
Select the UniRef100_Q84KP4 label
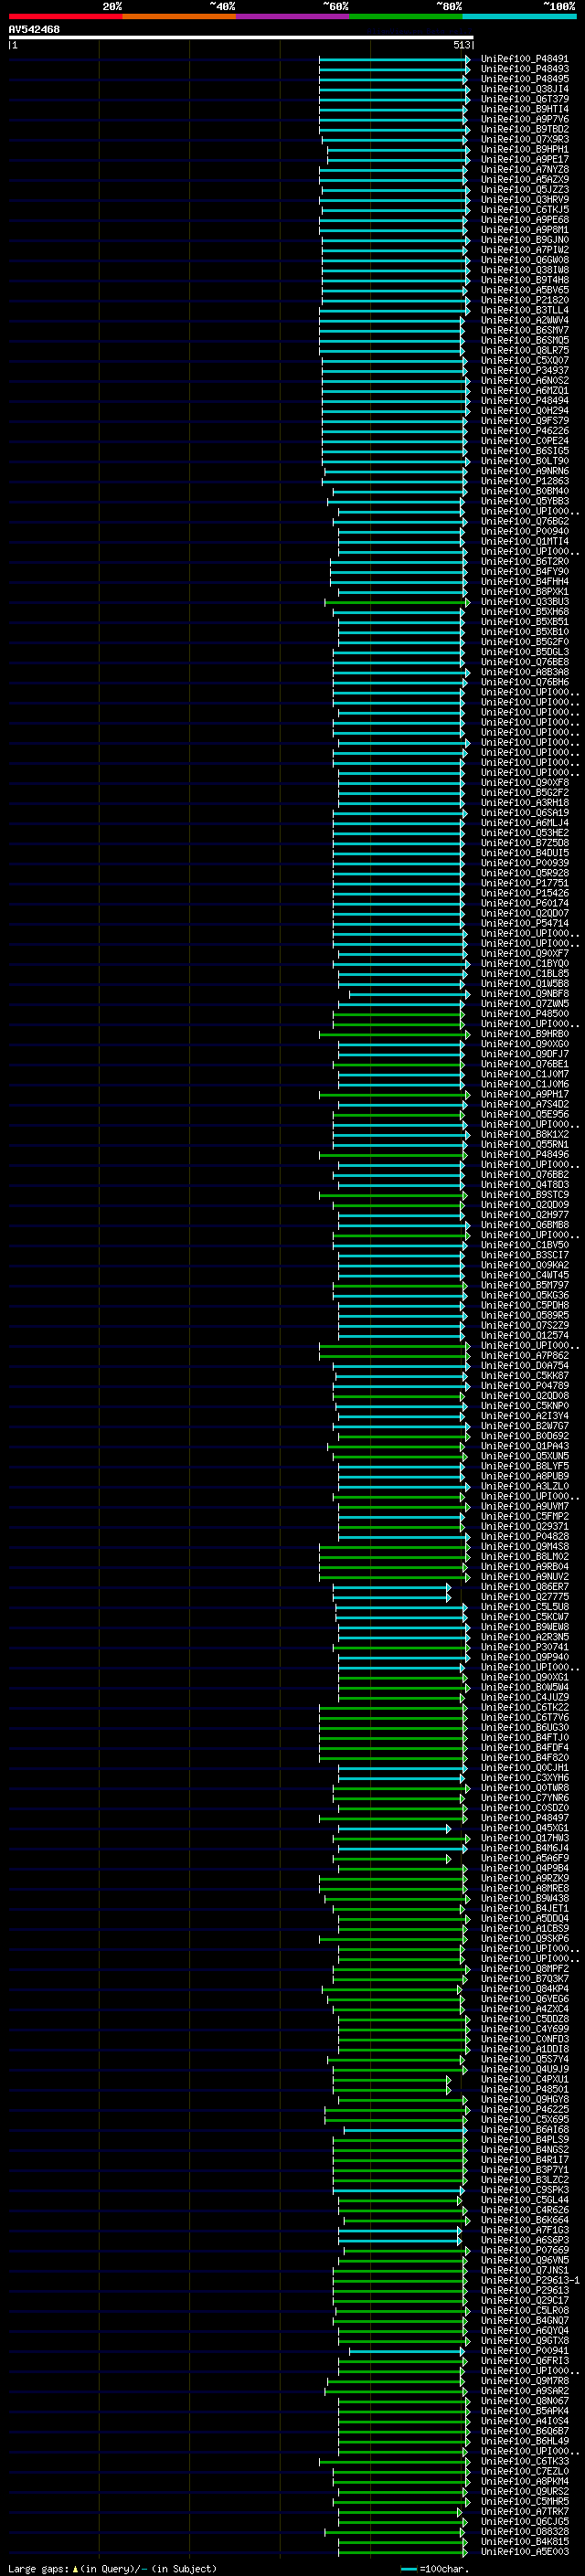525,1989
